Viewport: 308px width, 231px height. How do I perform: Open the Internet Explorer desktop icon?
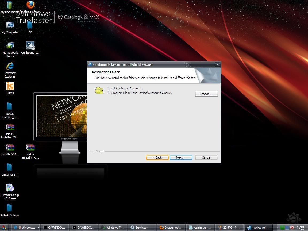click(10, 66)
